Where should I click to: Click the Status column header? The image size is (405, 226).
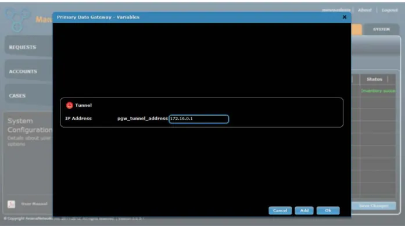(x=374, y=79)
